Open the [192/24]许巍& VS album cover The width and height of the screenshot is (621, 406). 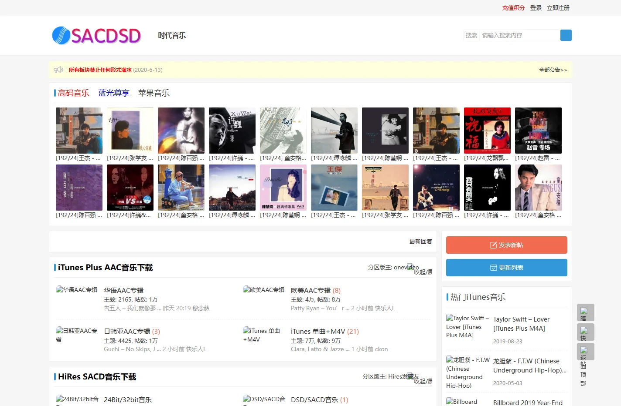click(x=130, y=188)
